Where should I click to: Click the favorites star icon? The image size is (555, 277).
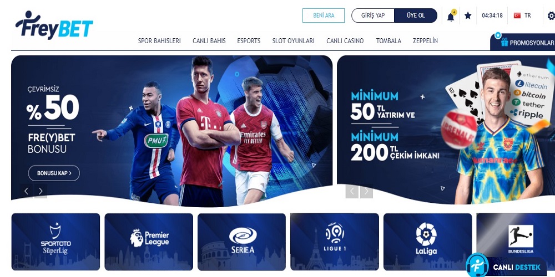(x=468, y=16)
